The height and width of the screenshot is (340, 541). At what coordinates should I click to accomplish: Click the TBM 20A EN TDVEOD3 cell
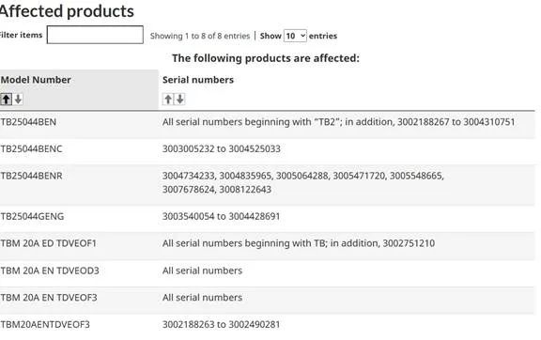tap(50, 270)
